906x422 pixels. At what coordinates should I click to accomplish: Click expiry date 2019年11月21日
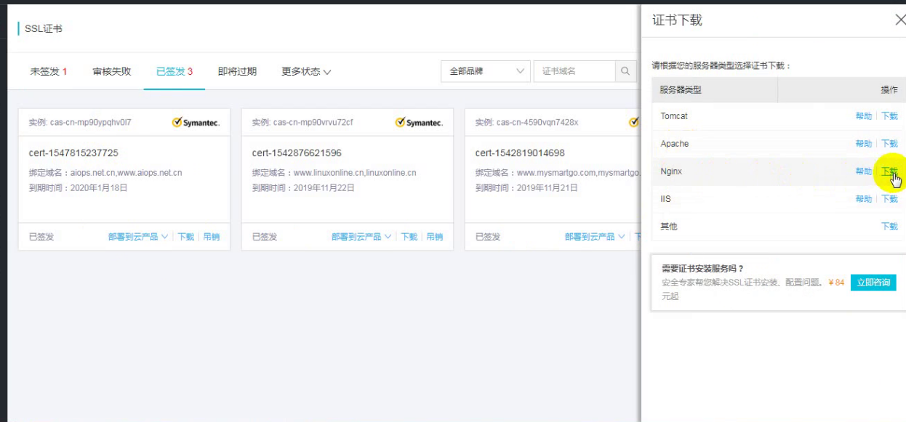pyautogui.click(x=547, y=187)
